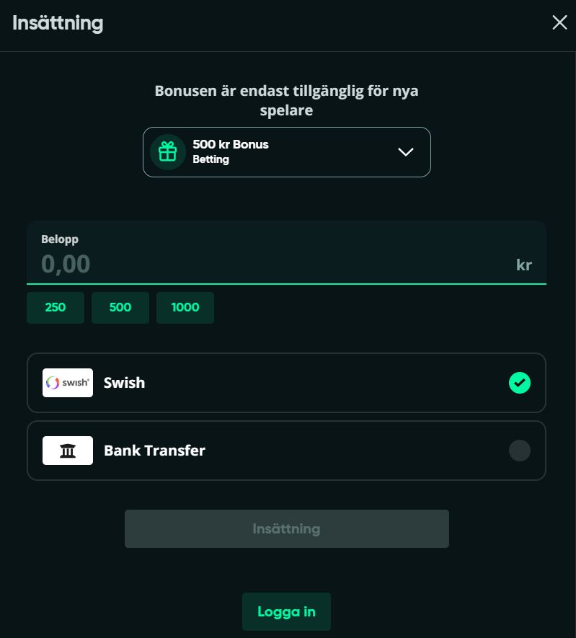The width and height of the screenshot is (576, 638).
Task: Choose the 250 quick amount
Action: click(56, 308)
